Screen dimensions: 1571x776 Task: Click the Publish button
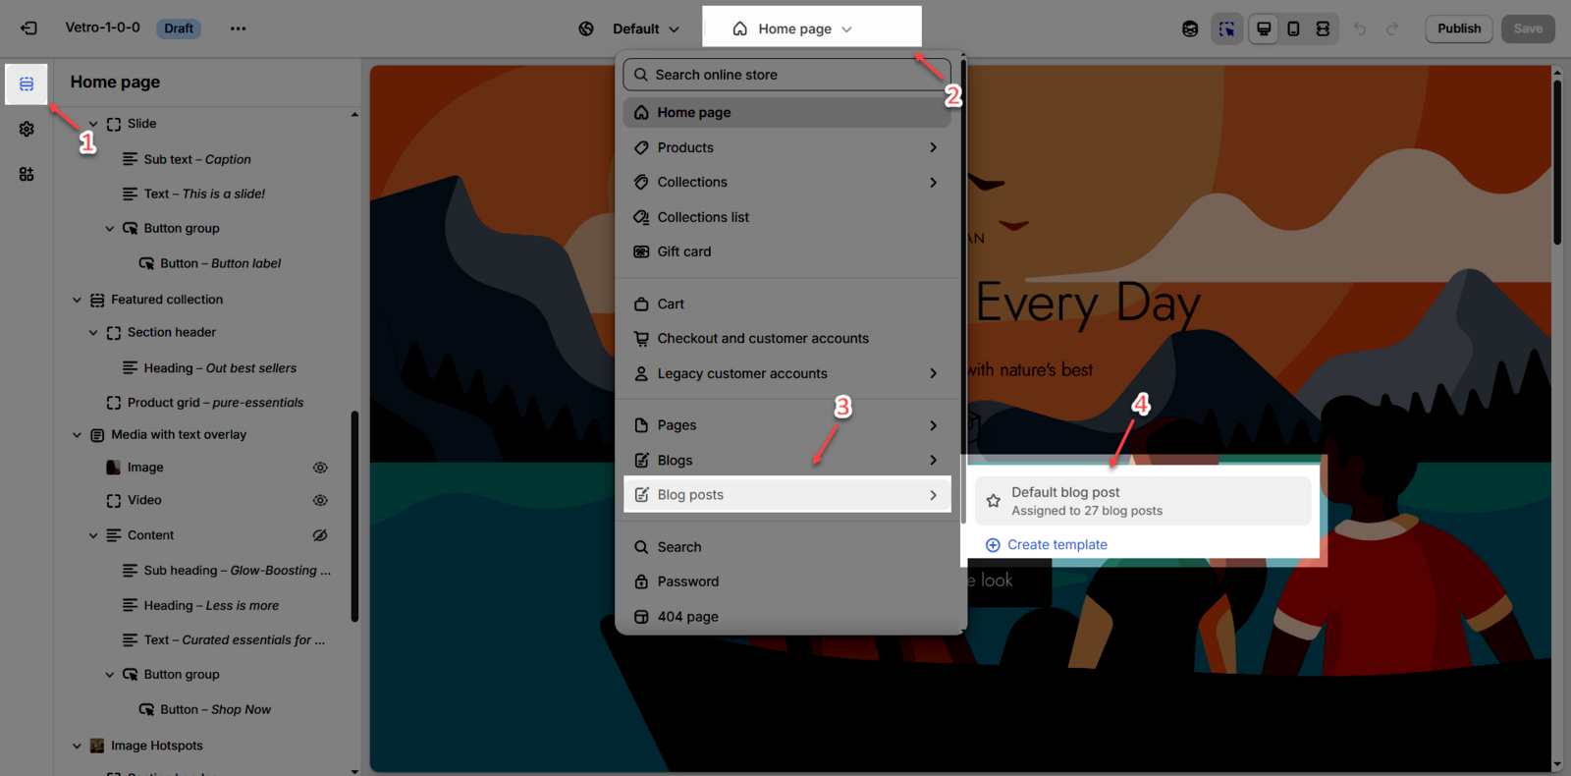click(x=1458, y=28)
